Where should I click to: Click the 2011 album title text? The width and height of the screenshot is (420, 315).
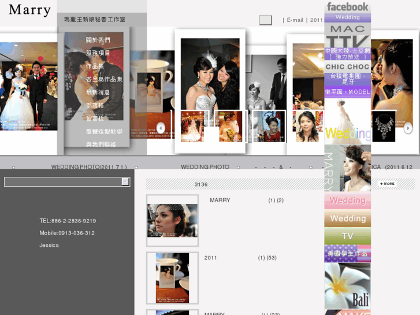(210, 258)
